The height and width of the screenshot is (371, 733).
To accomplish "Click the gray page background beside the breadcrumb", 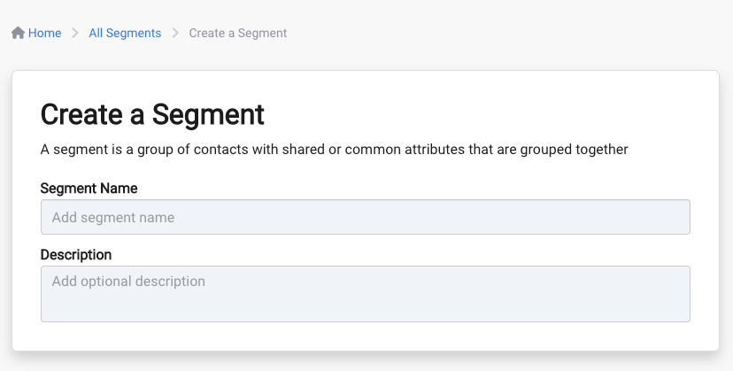I will pos(510,34).
